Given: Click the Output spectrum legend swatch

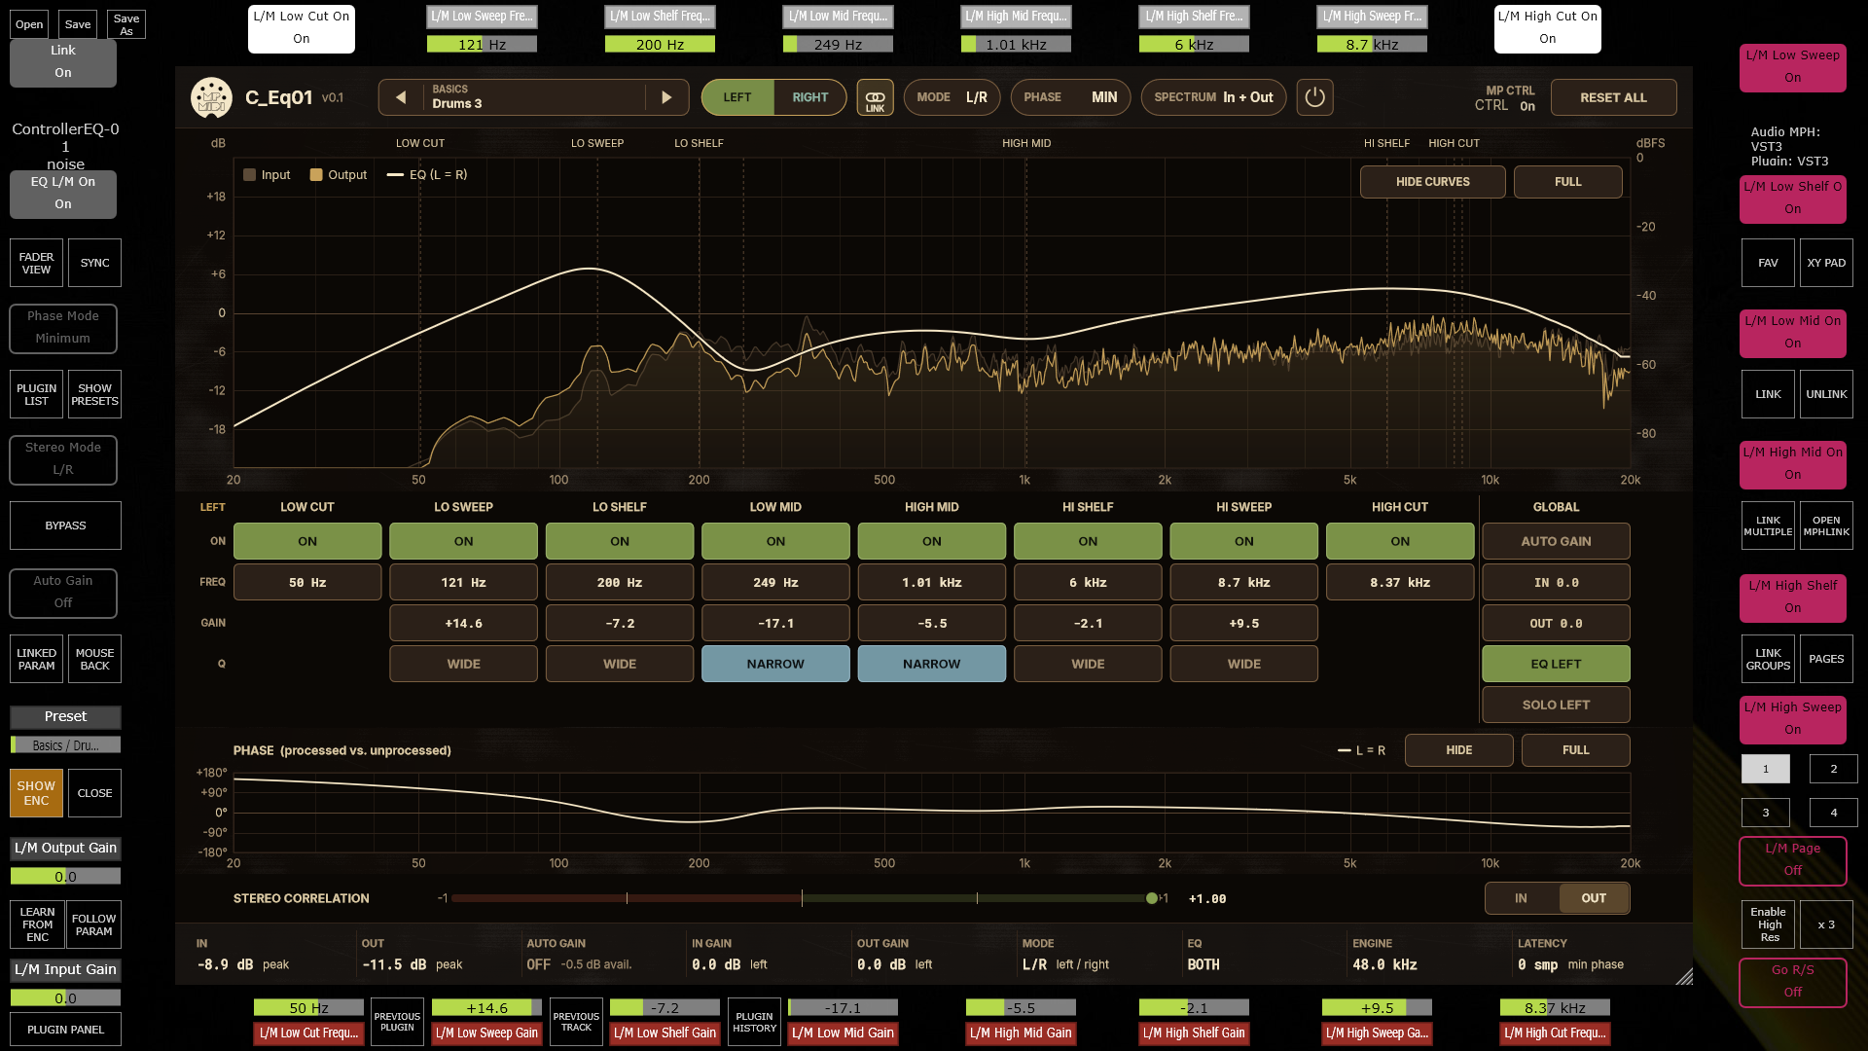Looking at the screenshot, I should [x=316, y=175].
